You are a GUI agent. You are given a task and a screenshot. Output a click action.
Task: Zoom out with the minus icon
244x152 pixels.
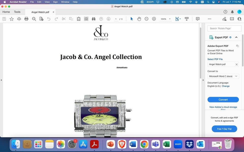click(146, 19)
